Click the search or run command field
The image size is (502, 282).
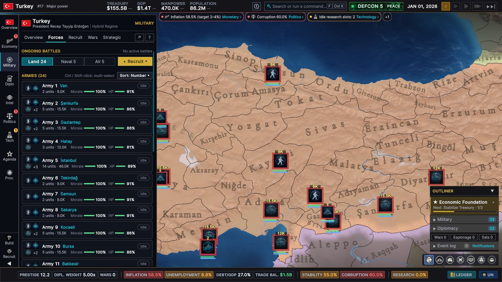(306, 6)
